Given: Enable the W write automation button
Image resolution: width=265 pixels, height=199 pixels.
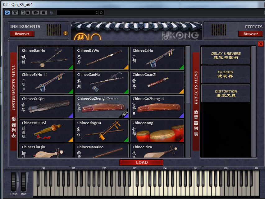Looking at the screenshot, I should [27, 12].
